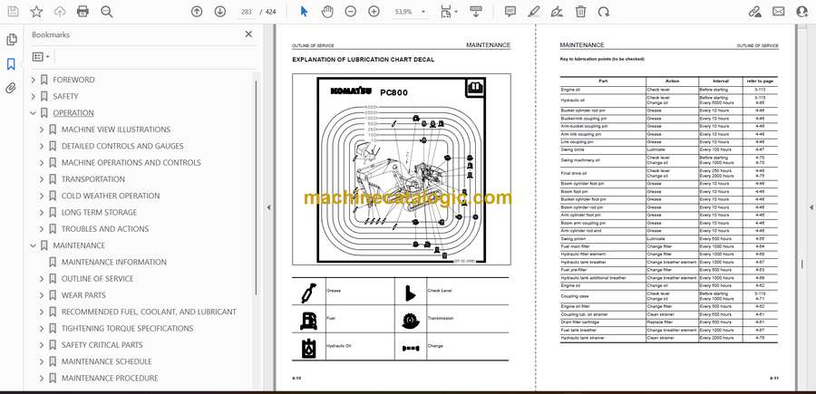816x394 pixels.
Task: Expand MACHINE VIEW ILLUSTRATIONS bookmark
Action: [42, 130]
